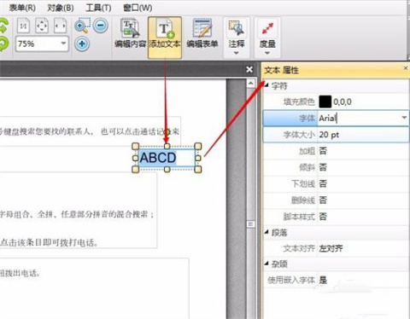Click the vertical scrollbar thumb
This screenshot has width=410, height=319.
pyautogui.click(x=250, y=224)
